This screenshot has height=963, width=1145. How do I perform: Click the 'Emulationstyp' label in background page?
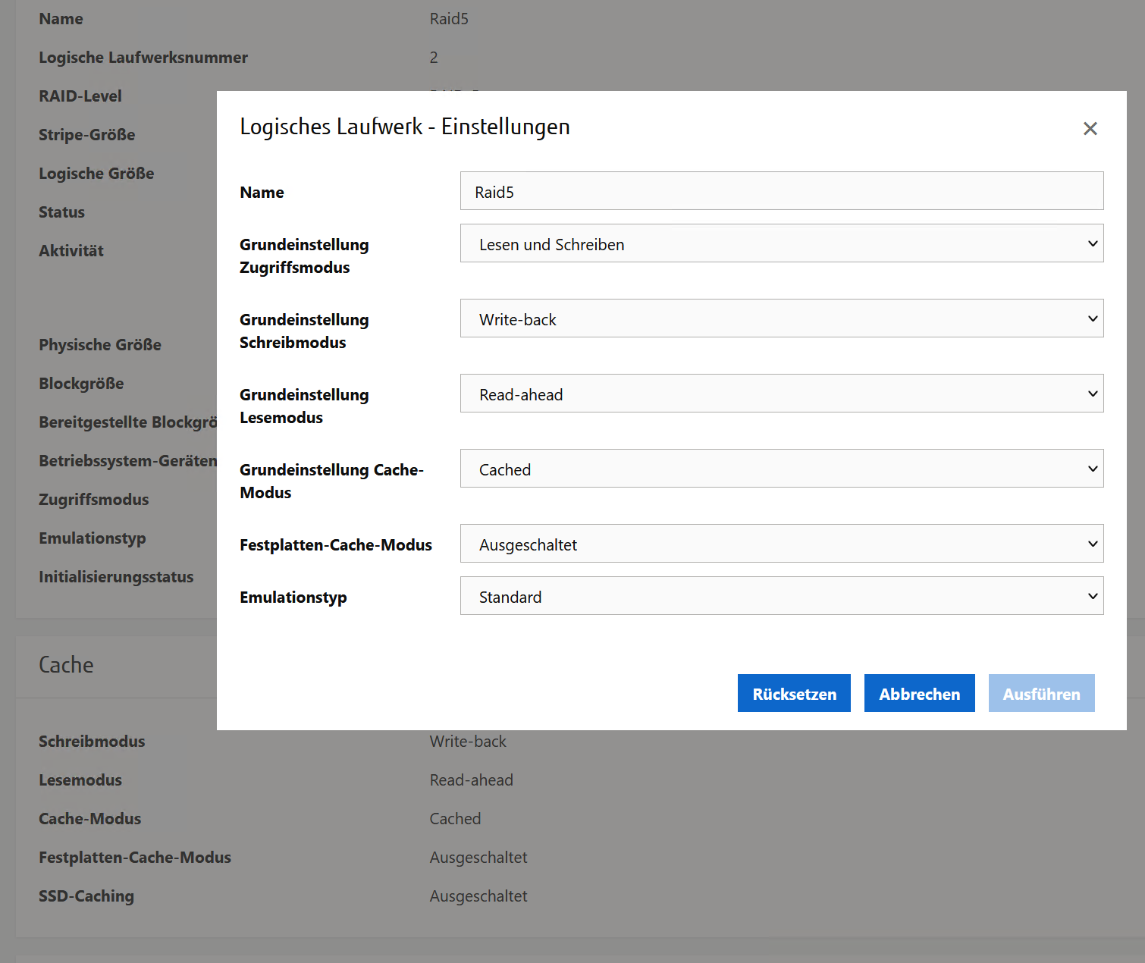pos(93,538)
